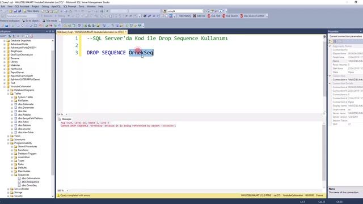Screen dimensions: 363x204
Task: Select the dbo.ViewTable table
Action: [26, 132]
